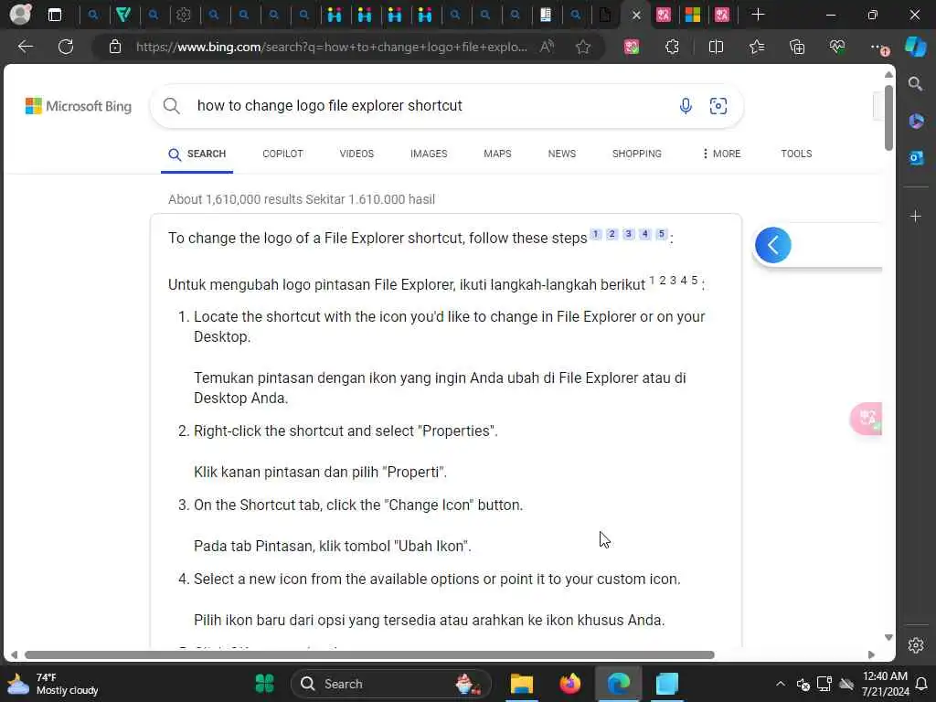
Task: Open the tab actions menu icon
Action: point(54,15)
